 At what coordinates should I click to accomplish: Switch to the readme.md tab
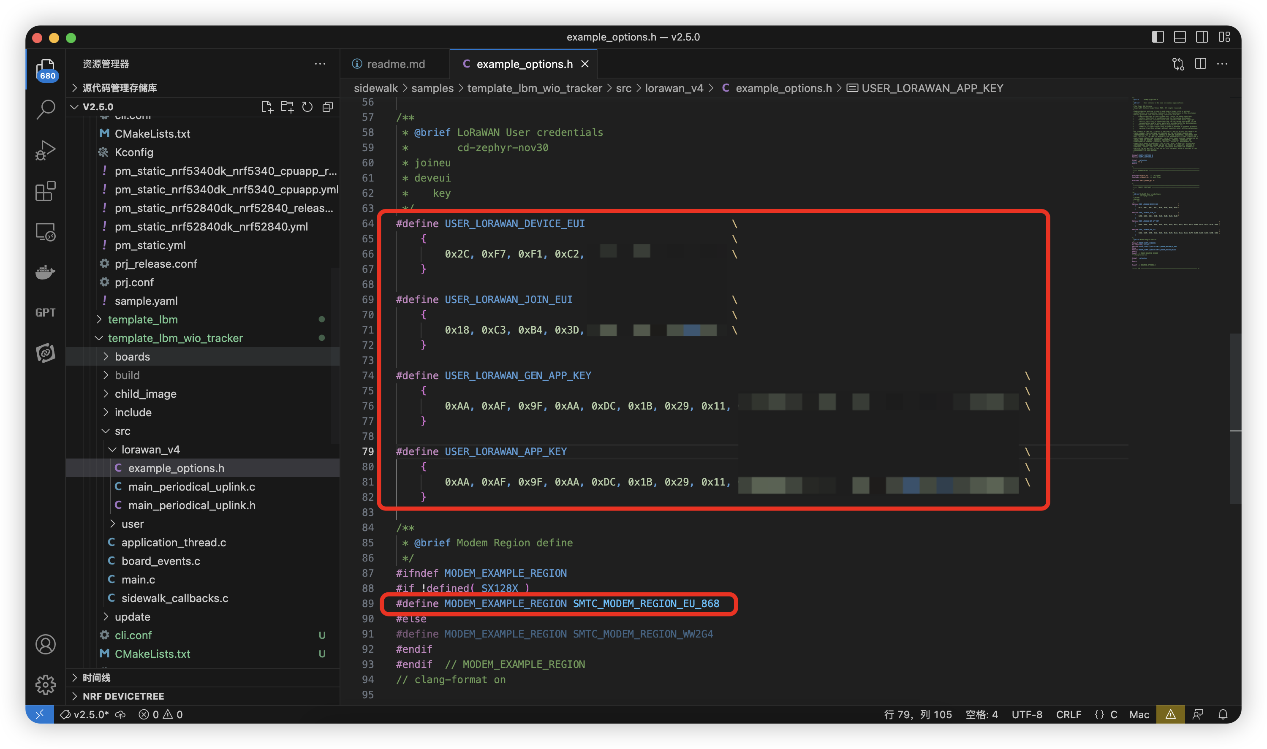point(395,64)
